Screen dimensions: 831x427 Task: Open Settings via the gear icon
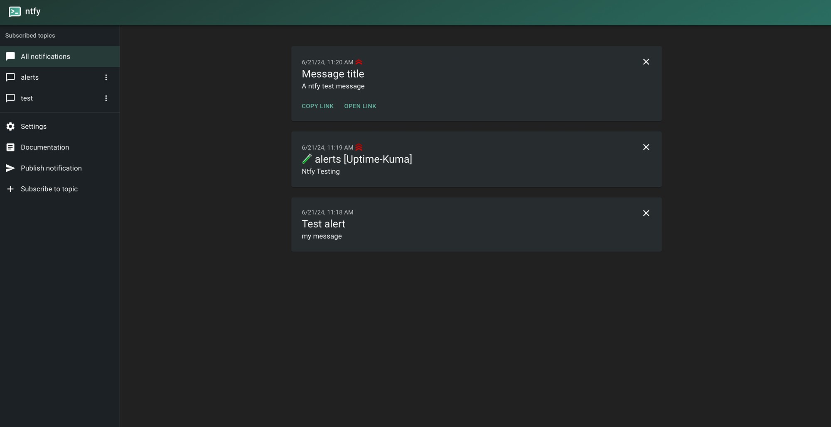click(10, 126)
